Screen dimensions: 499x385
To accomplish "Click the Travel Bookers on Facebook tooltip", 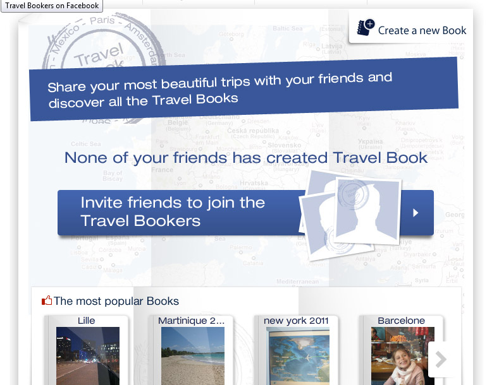I will tap(52, 6).
